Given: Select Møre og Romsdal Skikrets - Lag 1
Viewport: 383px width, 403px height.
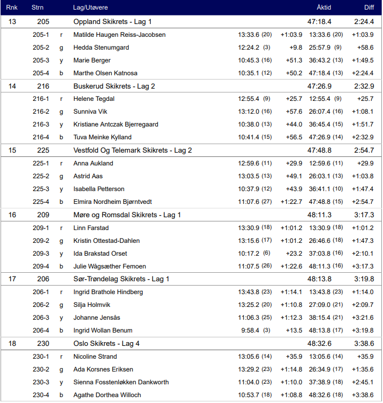Looking at the screenshot, I should click(x=127, y=215).
